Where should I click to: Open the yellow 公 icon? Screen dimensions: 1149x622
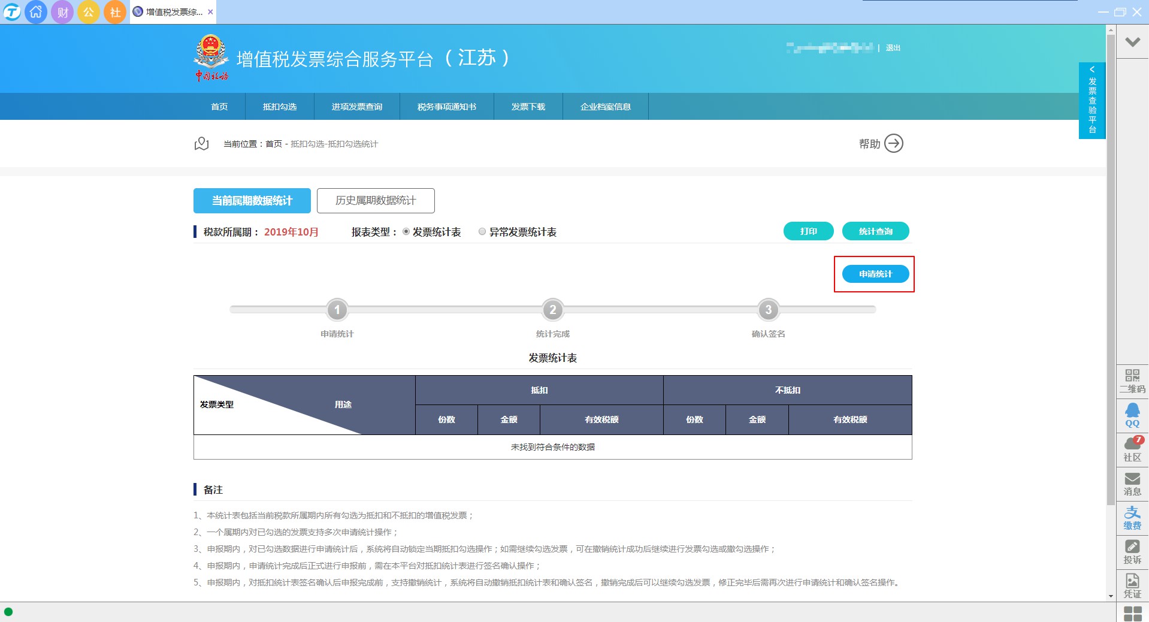(x=89, y=12)
